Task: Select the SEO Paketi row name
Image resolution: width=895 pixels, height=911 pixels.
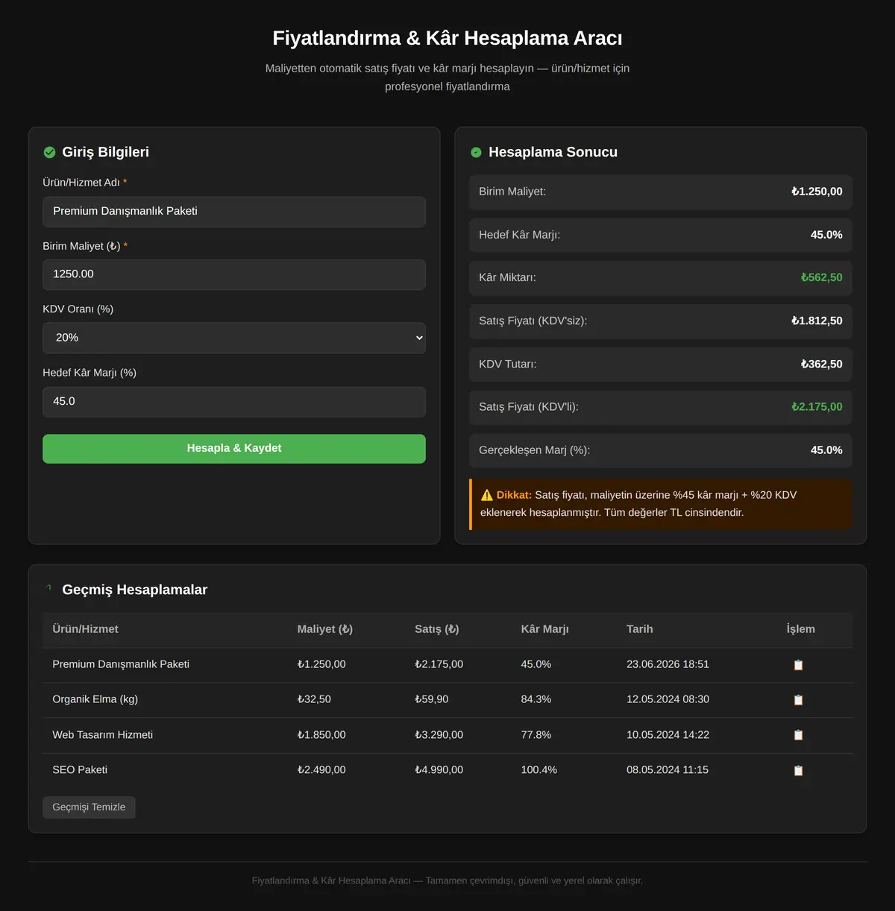Action: click(80, 770)
